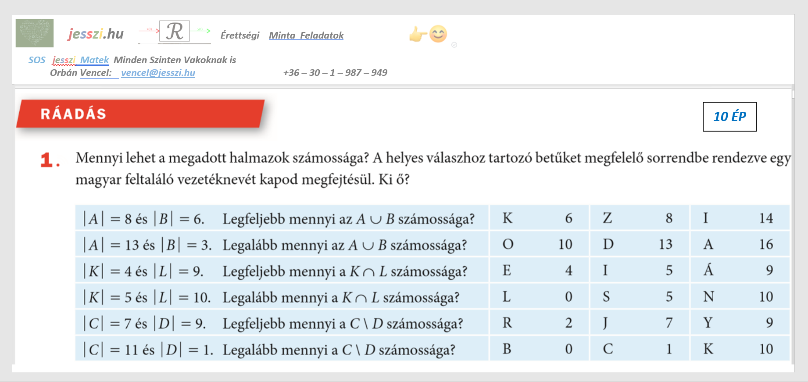Click table cell with letter Á and 9
Viewport: 808px width, 382px height.
tap(740, 270)
